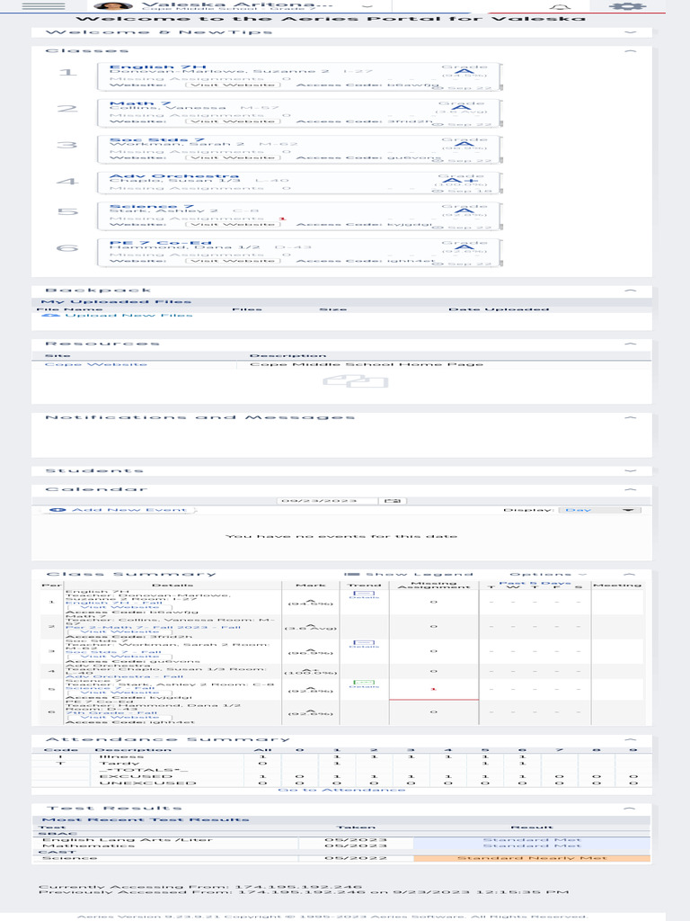Viewport: 690px width, 921px height.
Task: Click the Math 7 grade A mark
Action: click(x=461, y=108)
